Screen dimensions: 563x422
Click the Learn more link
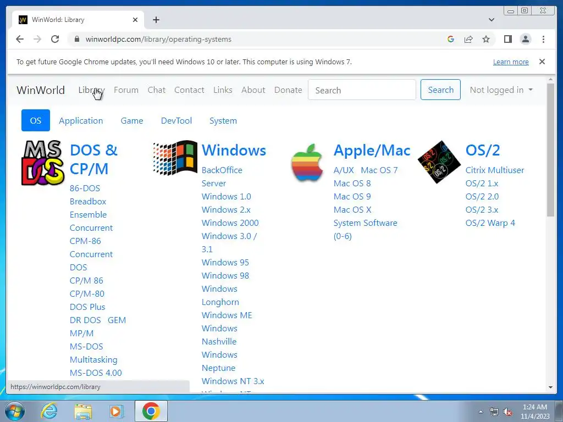511,62
